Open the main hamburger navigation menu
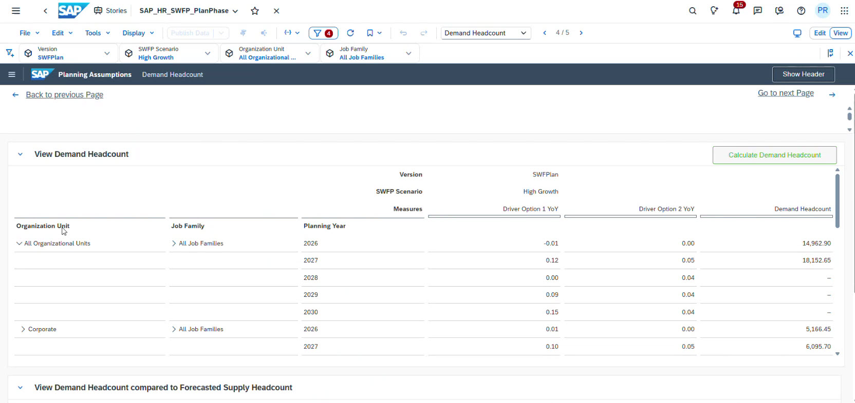 click(x=16, y=11)
